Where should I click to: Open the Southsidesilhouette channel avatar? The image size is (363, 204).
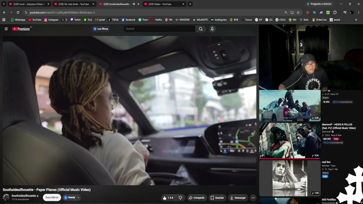coord(6,197)
